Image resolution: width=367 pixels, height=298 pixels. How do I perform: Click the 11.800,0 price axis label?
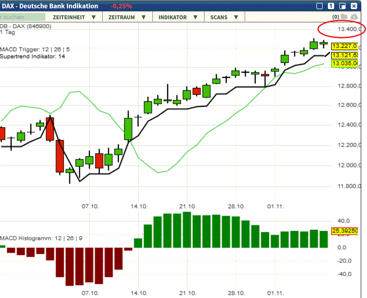(349, 186)
